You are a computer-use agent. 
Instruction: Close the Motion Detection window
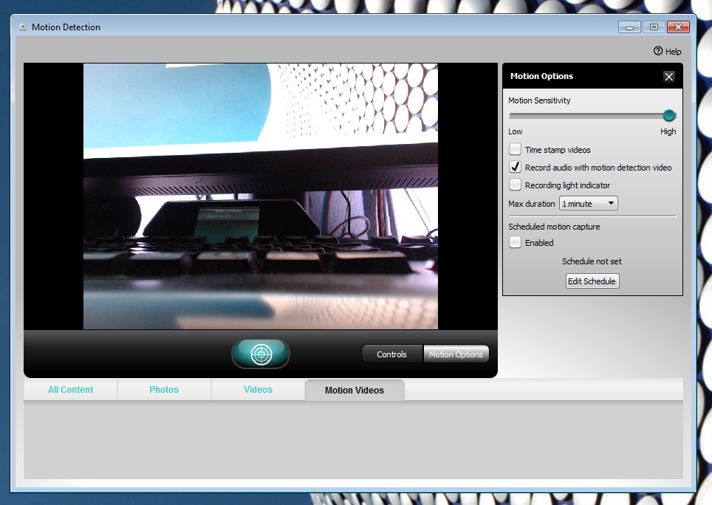tap(679, 27)
